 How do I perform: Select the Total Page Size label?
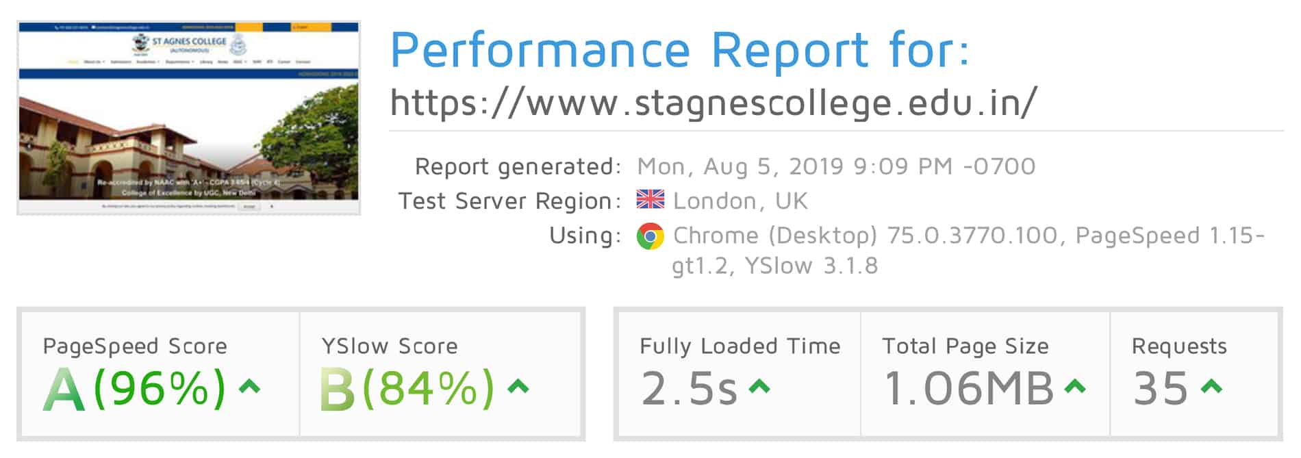click(x=965, y=346)
